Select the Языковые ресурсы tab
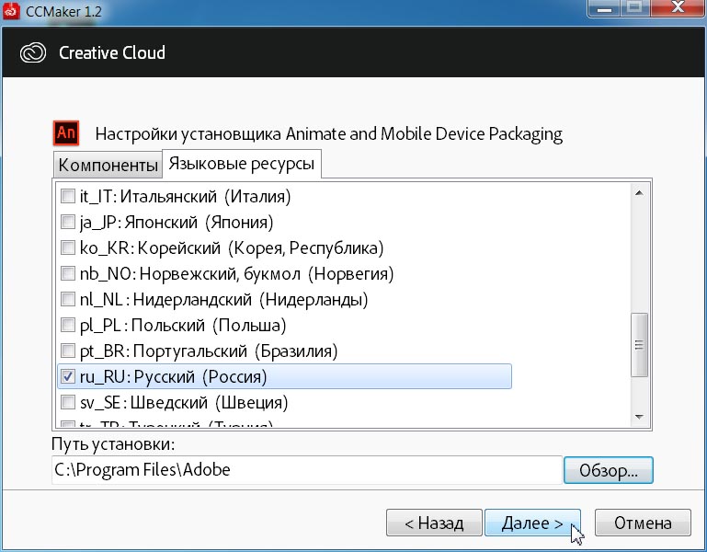 [x=242, y=164]
